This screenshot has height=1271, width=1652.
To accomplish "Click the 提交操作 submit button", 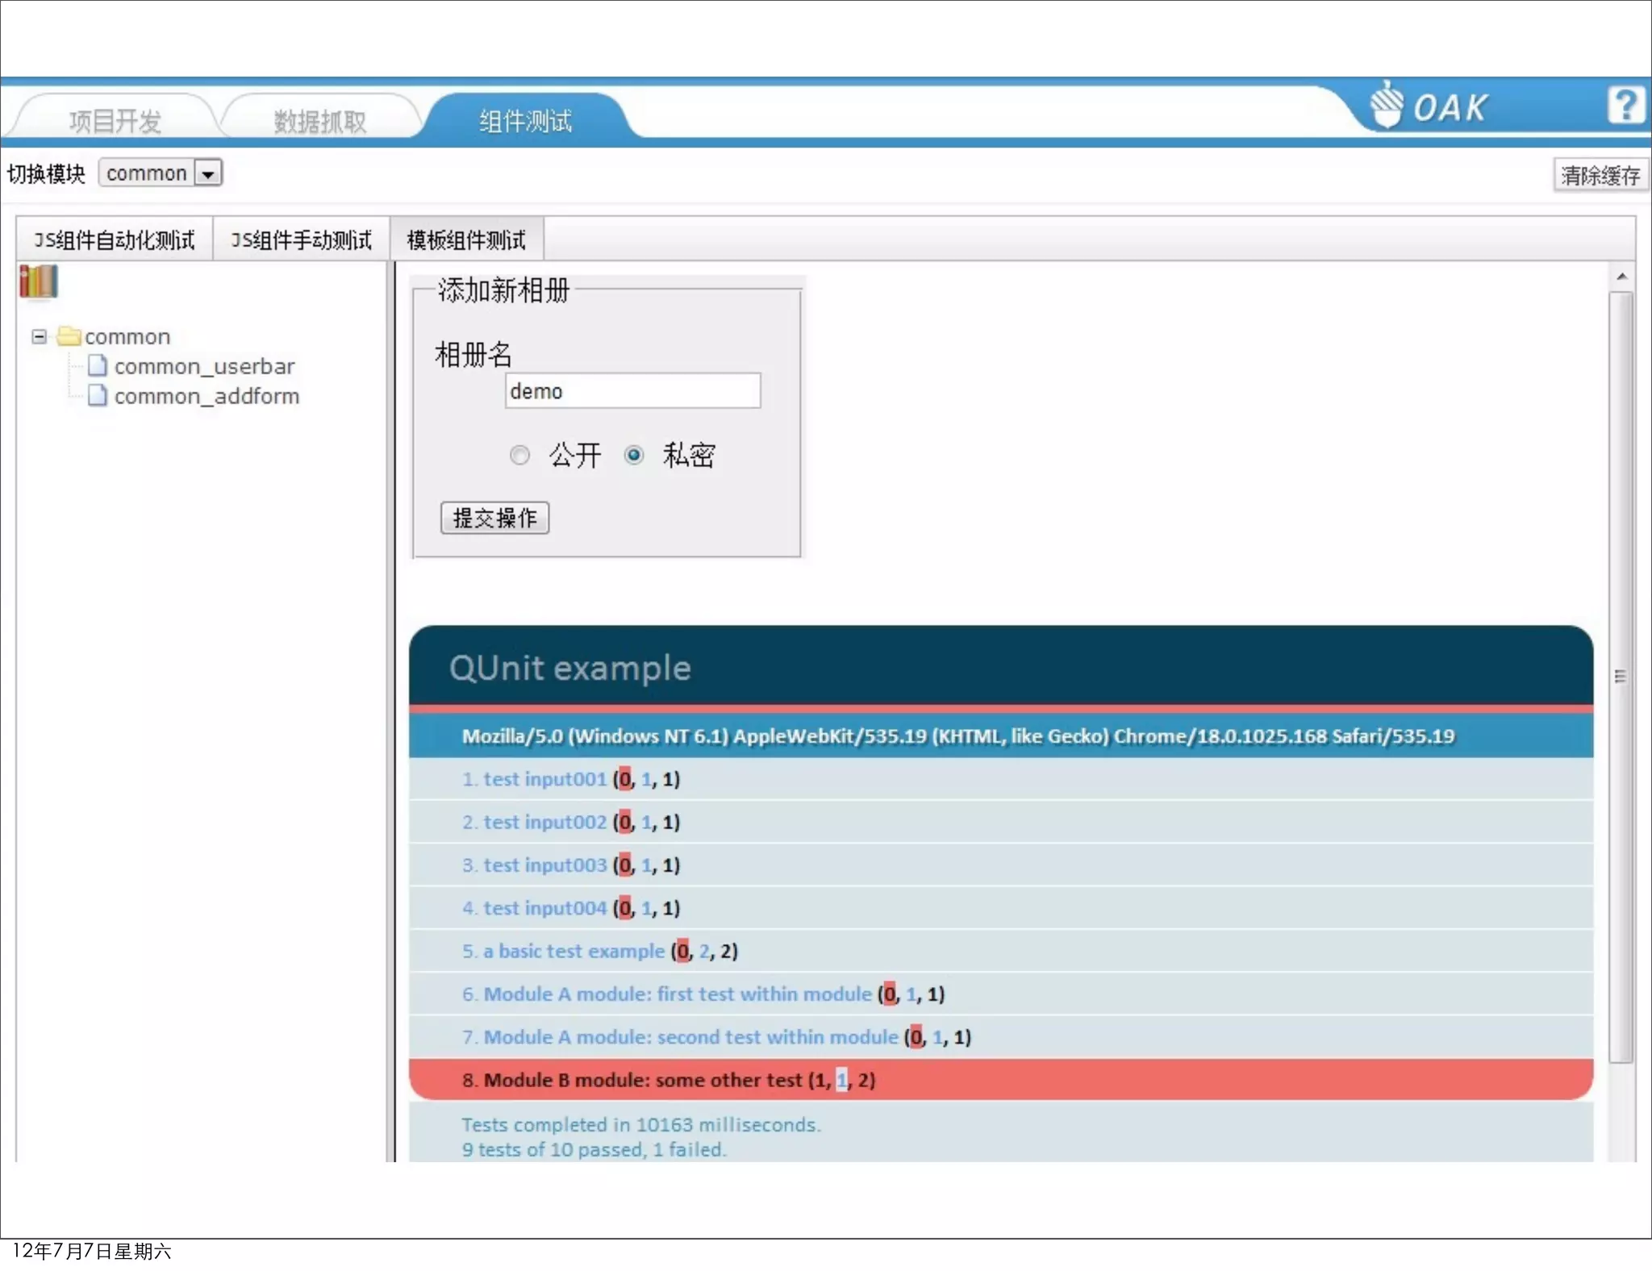I will [494, 518].
